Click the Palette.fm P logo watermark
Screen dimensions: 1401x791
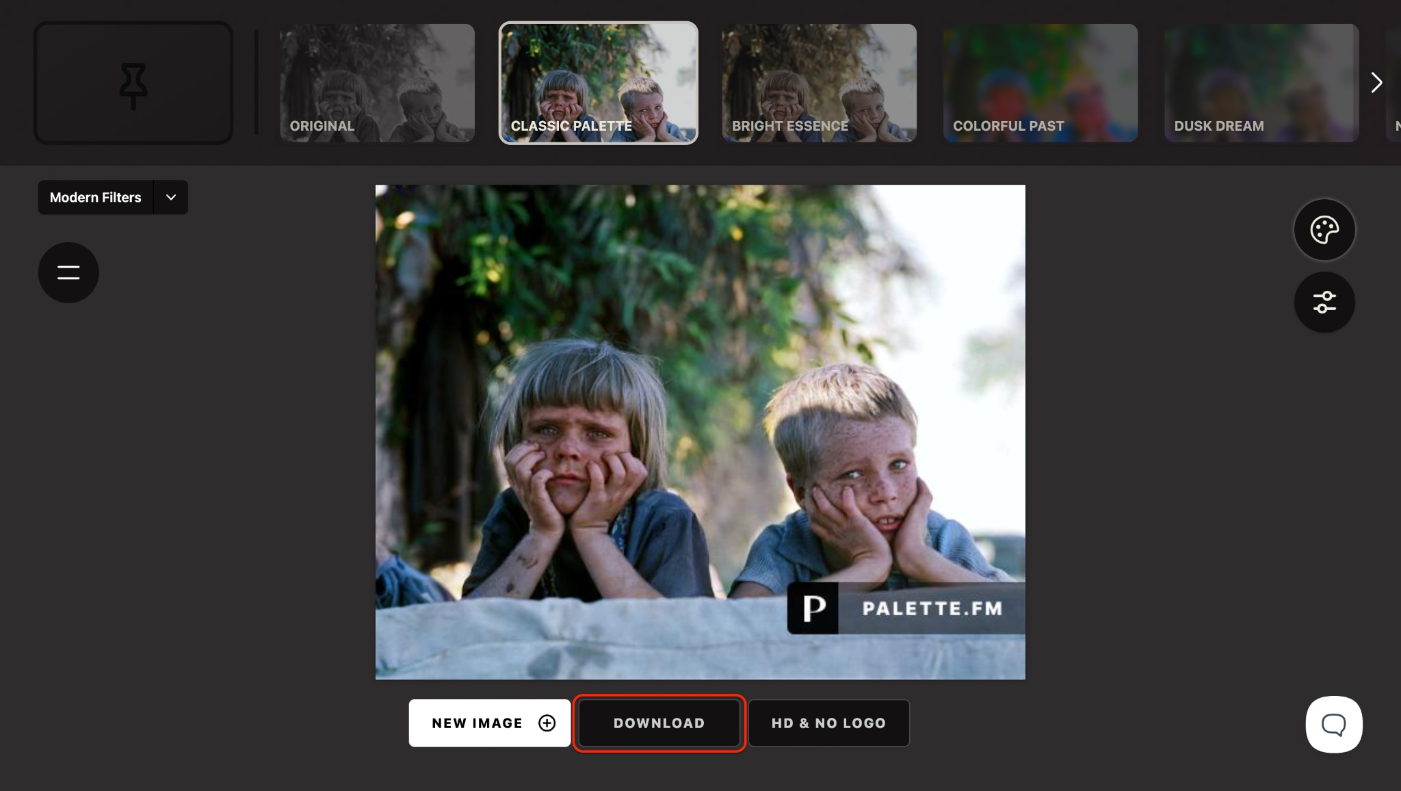813,608
